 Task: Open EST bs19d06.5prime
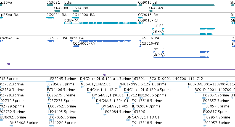tap(153, 95)
